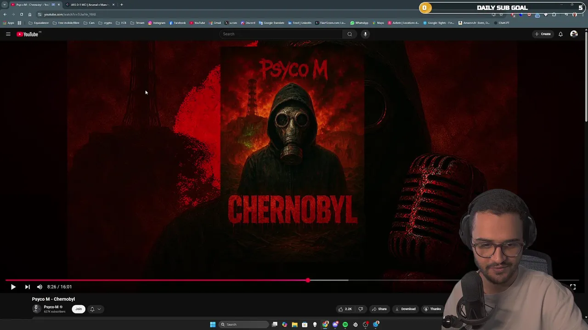This screenshot has height=330, width=588.
Task: Open the Instagram bookmark
Action: tap(157, 23)
